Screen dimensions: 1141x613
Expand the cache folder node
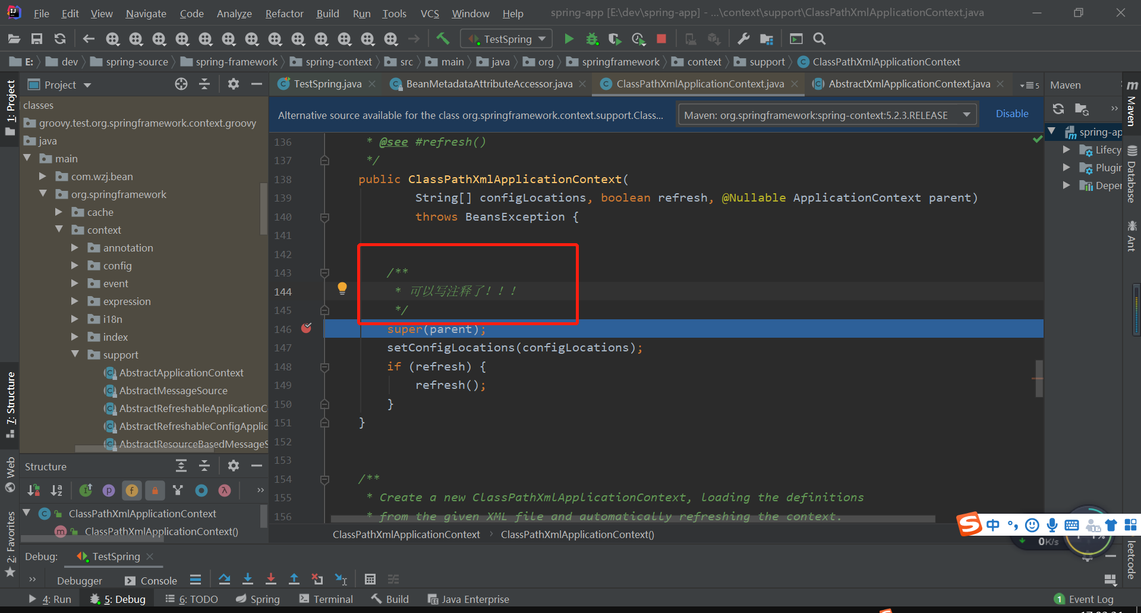point(59,212)
